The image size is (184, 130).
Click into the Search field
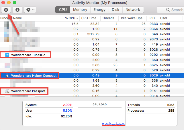point(171,10)
